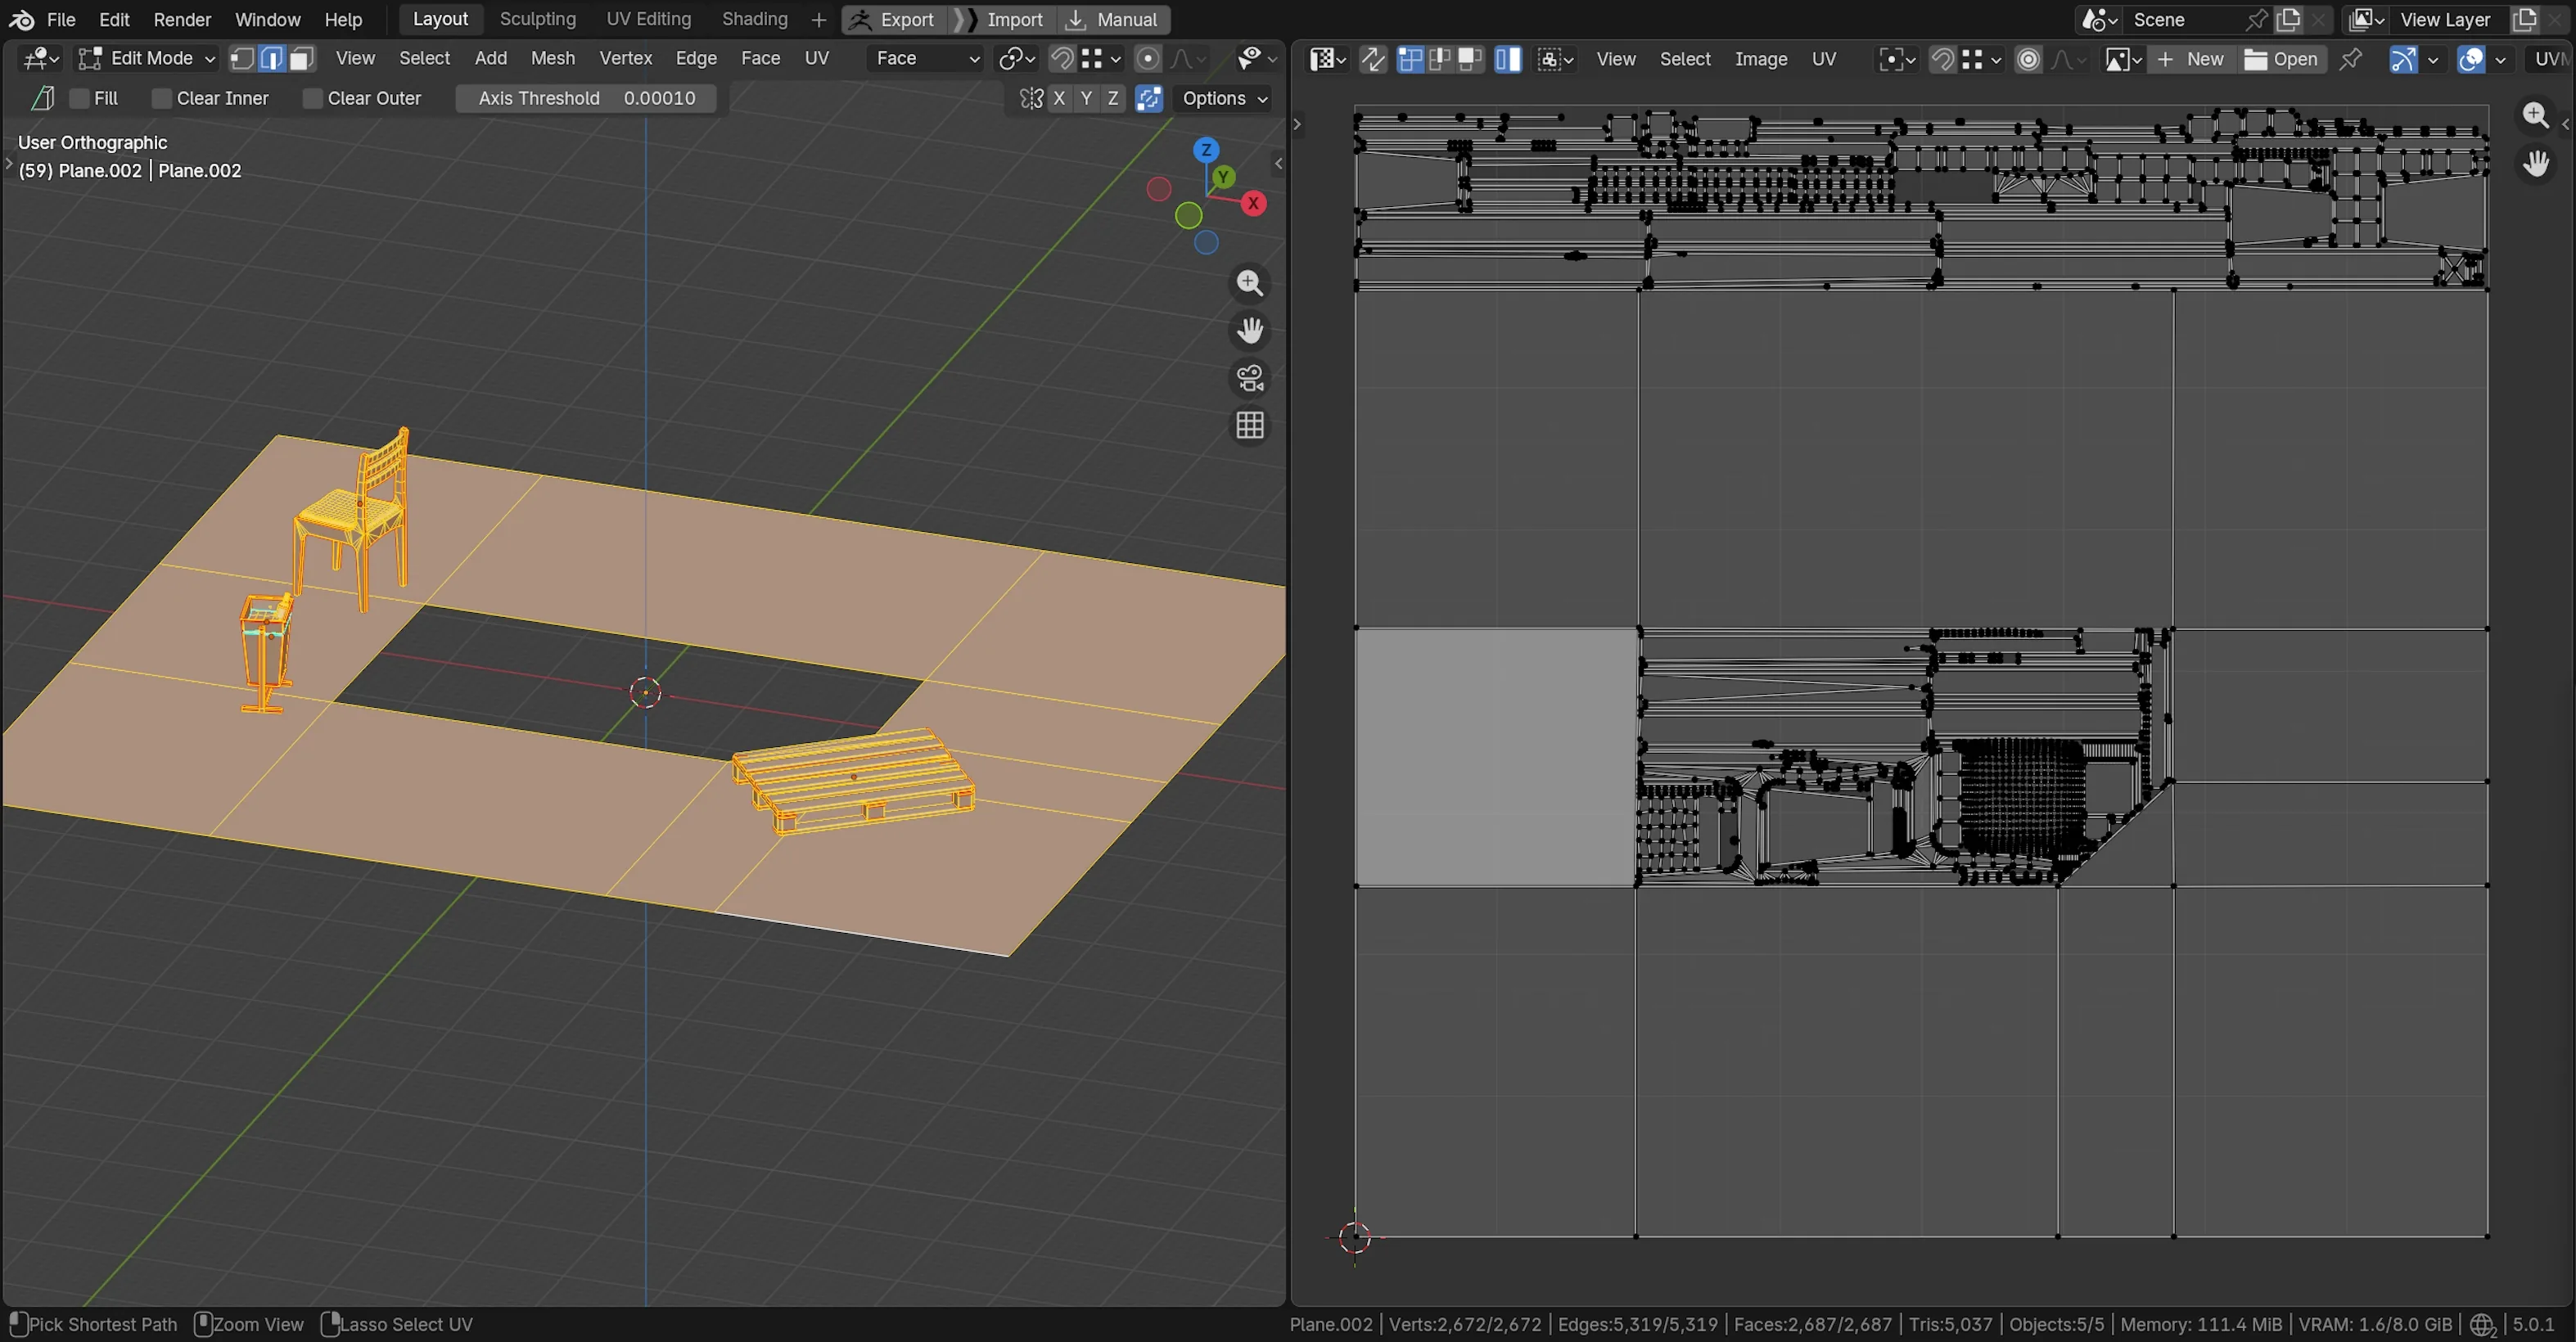Click the 3D viewport zoom magnifier icon
Viewport: 2576px width, 1342px height.
1250,284
